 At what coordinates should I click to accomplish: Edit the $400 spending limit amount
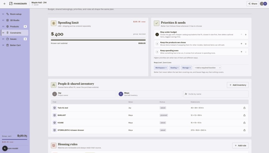click(57, 34)
